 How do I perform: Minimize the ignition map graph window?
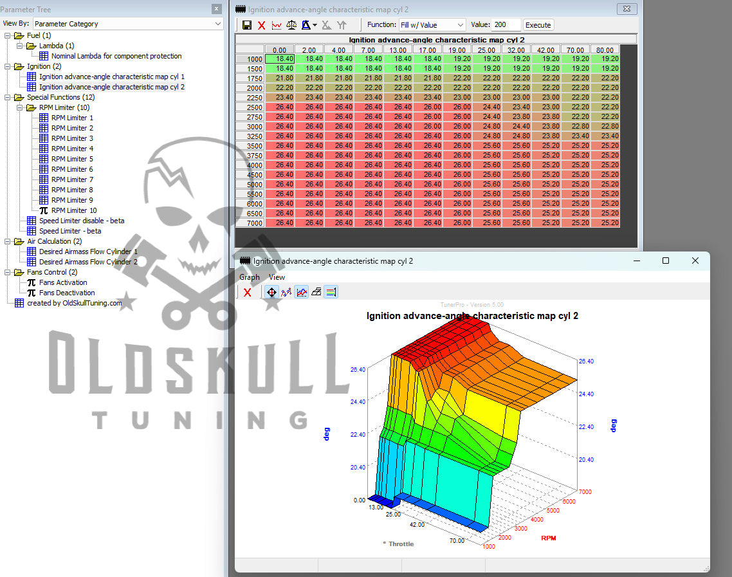637,261
